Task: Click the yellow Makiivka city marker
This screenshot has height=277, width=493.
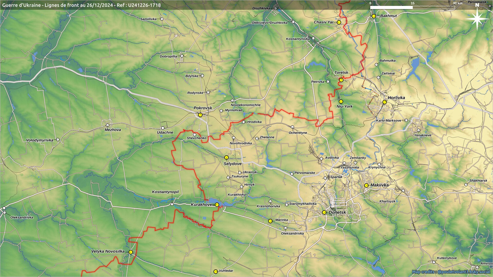Action: point(366,185)
